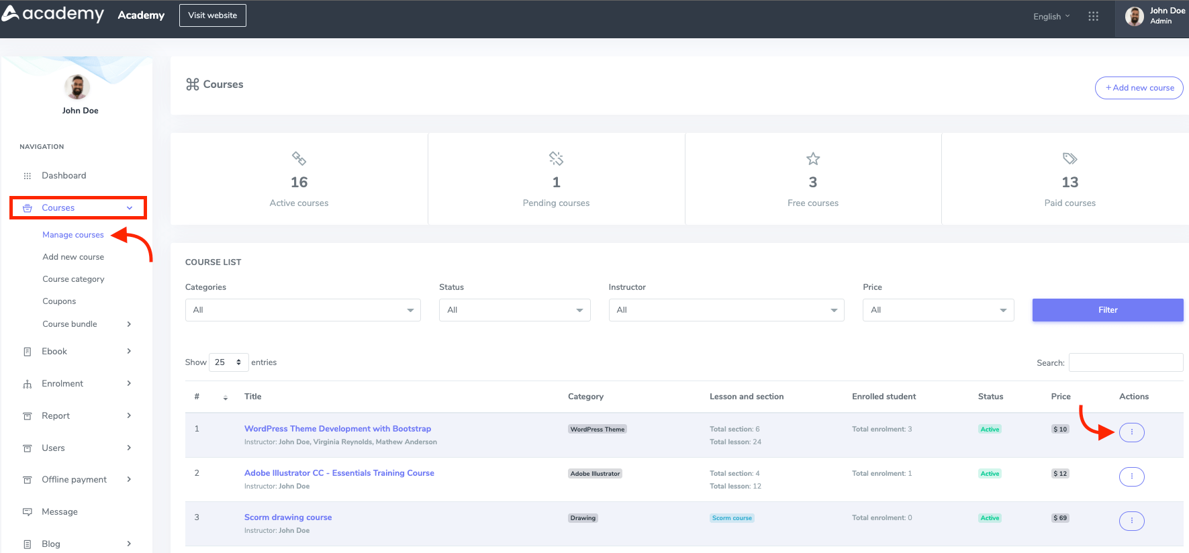The image size is (1189, 553).
Task: Click Add new course button
Action: click(x=1139, y=88)
